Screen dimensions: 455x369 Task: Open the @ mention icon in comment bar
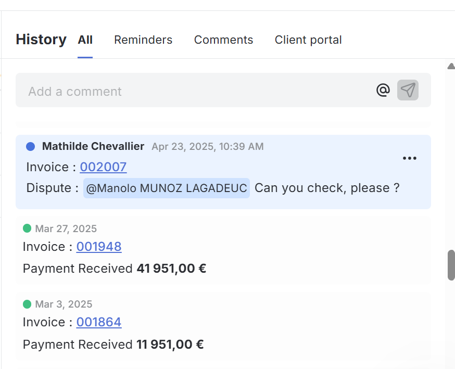(383, 90)
